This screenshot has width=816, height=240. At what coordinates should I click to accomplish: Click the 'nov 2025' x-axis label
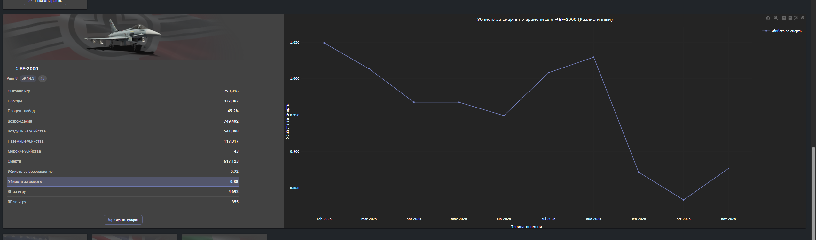pyautogui.click(x=728, y=219)
